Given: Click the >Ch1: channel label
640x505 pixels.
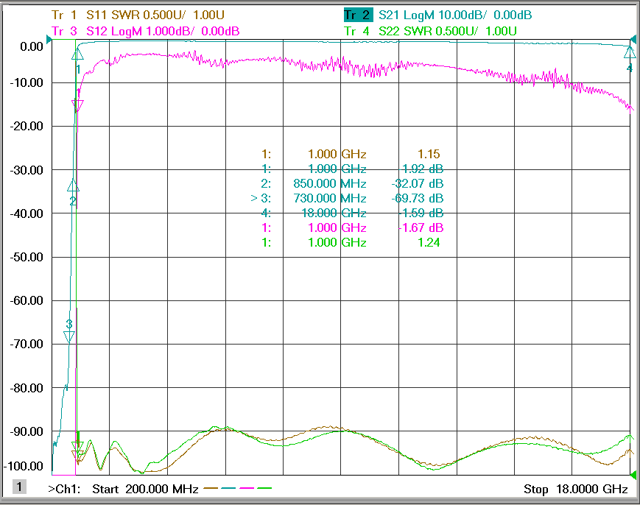Looking at the screenshot, I should [64, 489].
